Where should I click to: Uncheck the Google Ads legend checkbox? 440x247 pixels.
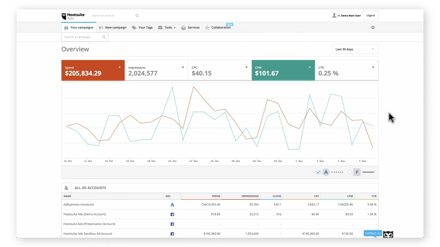[x=318, y=172]
